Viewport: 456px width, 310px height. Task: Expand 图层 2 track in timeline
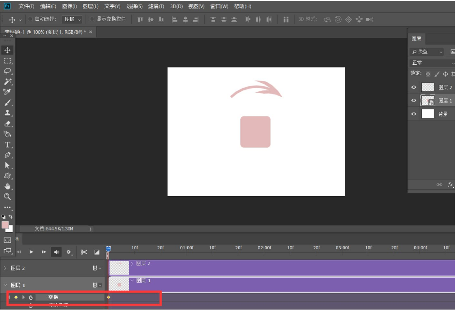point(5,268)
